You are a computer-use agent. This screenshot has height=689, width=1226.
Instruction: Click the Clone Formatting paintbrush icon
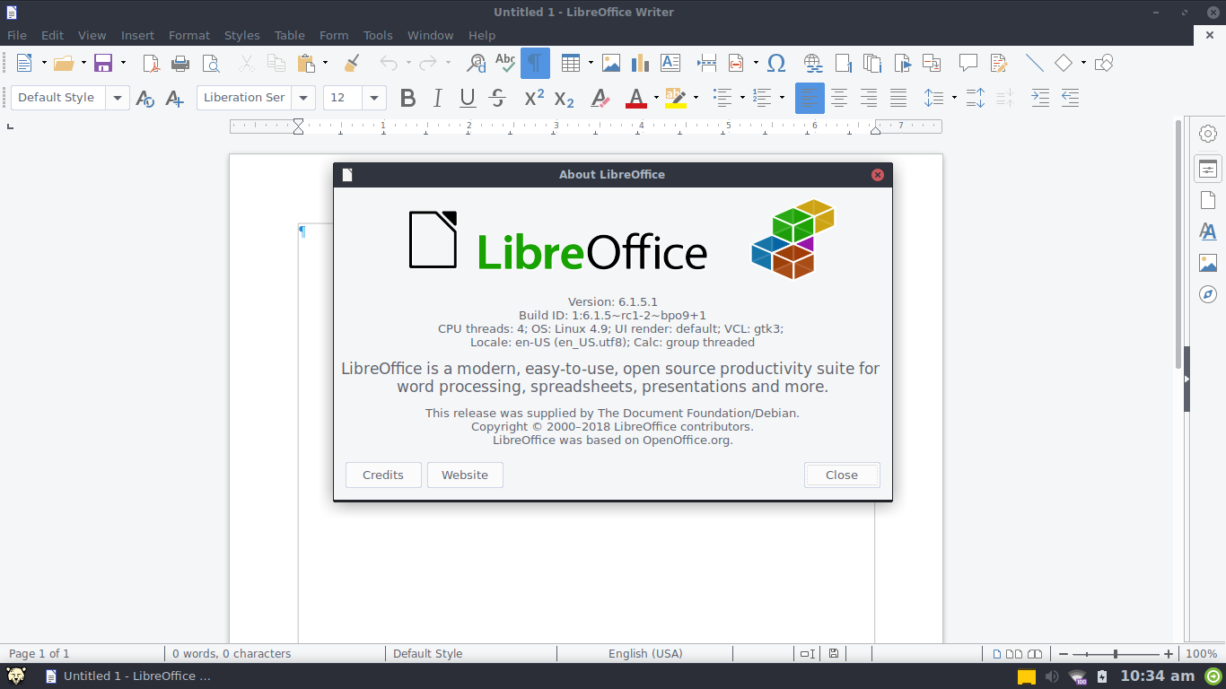click(352, 63)
